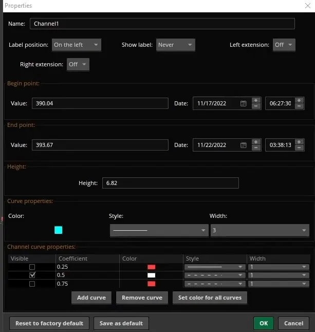Increase the End point date with plus
Viewport: 315px width, 332px height.
(x=256, y=142)
